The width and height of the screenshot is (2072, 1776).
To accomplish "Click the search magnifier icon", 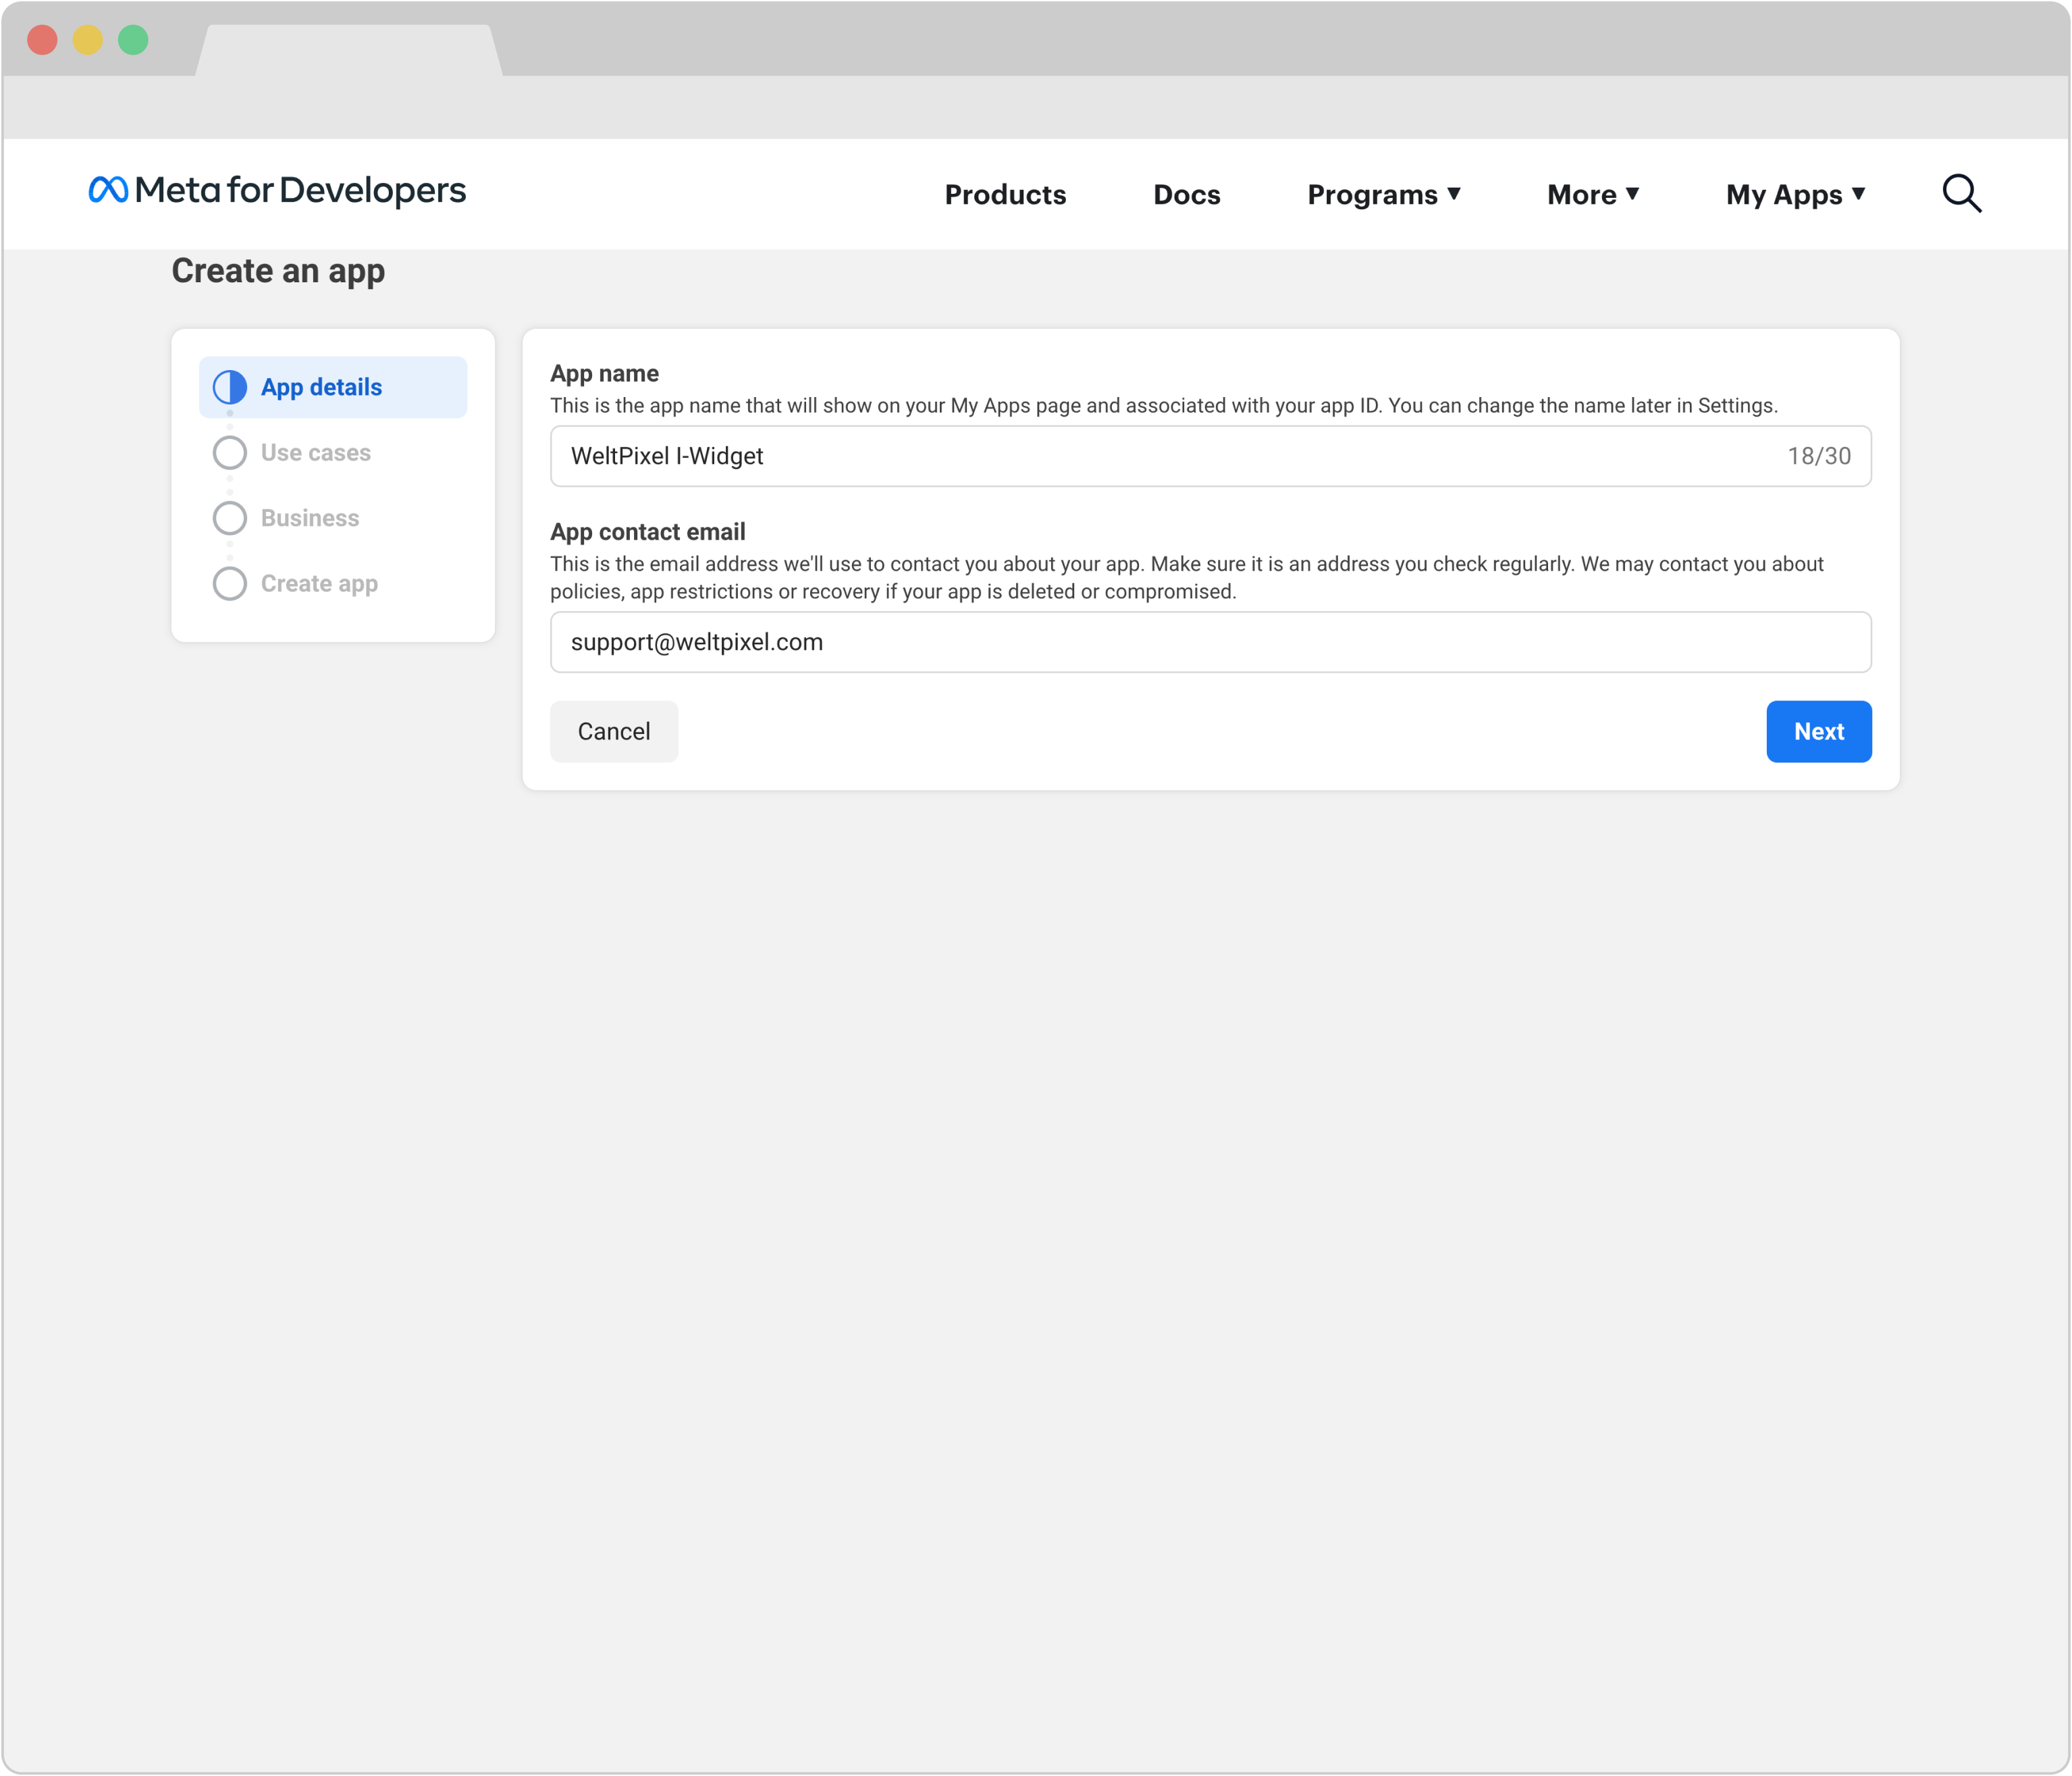I will pos(1961,194).
